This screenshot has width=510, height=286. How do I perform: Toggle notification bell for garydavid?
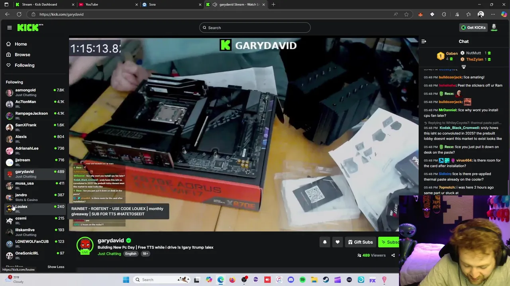(325, 242)
